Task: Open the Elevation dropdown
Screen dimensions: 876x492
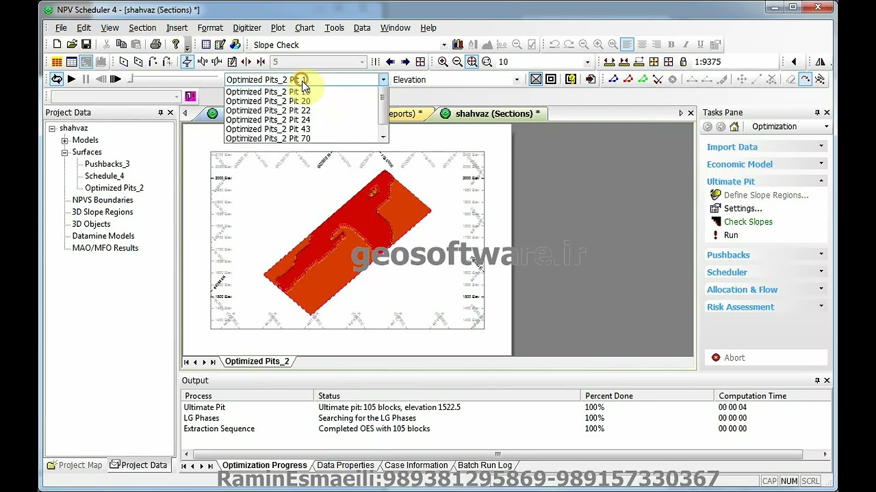Action: (x=517, y=79)
